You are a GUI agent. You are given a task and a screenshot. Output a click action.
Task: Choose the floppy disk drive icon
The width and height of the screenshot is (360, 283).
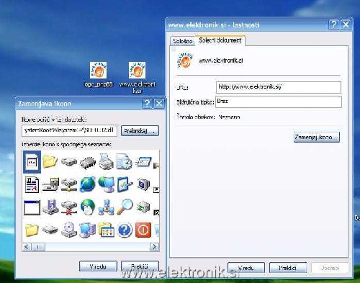coord(50,207)
